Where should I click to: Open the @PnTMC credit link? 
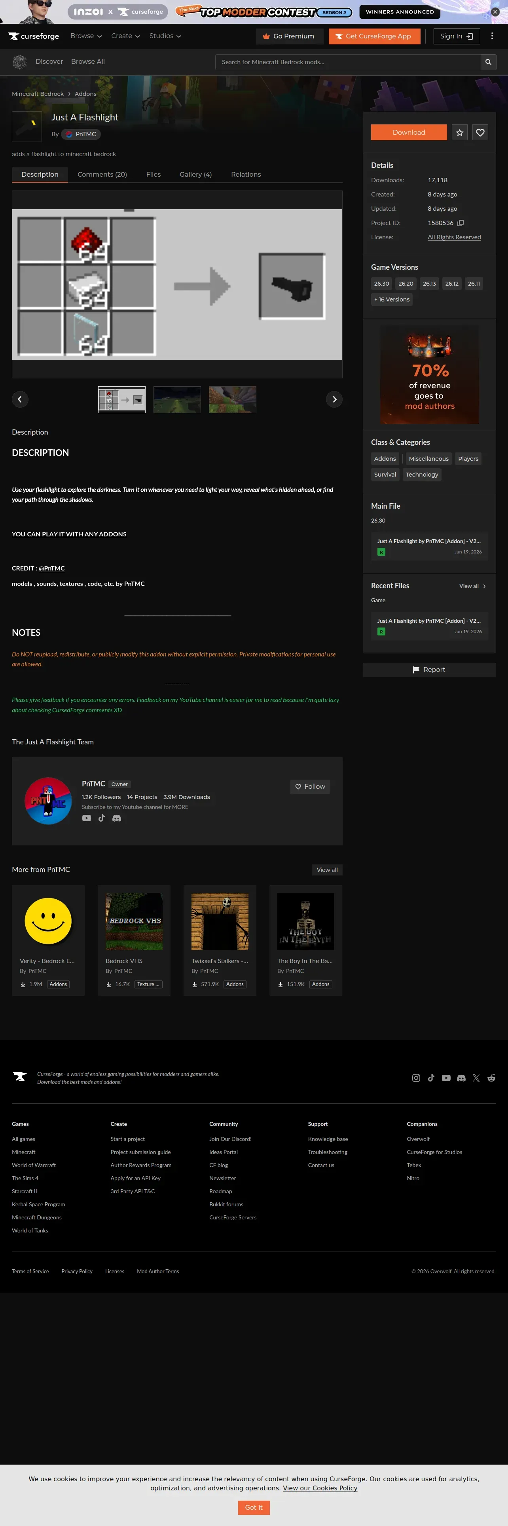tap(51, 569)
